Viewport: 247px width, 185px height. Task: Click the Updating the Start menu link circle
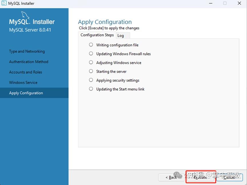pyautogui.click(x=91, y=89)
